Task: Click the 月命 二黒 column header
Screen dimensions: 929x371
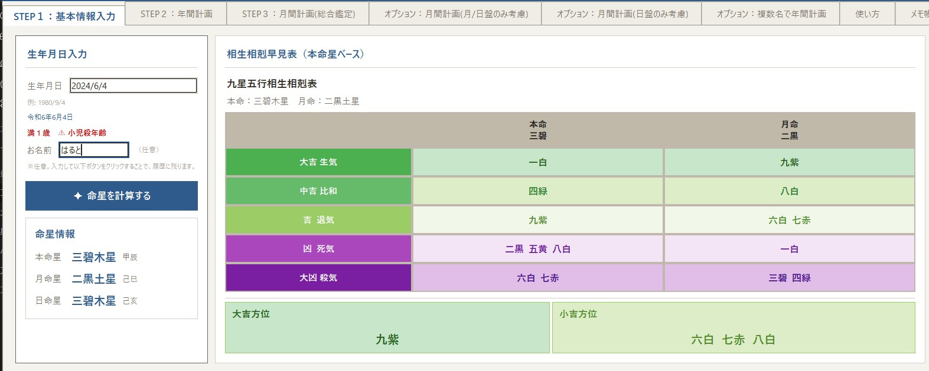Action: click(790, 130)
